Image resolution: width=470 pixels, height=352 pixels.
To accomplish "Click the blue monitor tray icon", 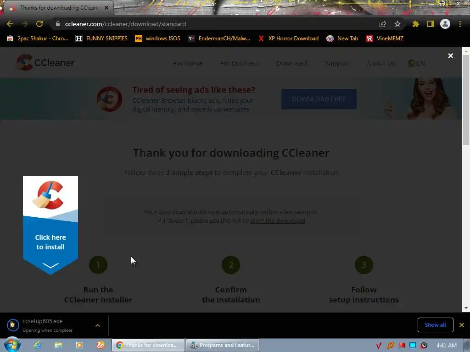I will click(x=413, y=346).
